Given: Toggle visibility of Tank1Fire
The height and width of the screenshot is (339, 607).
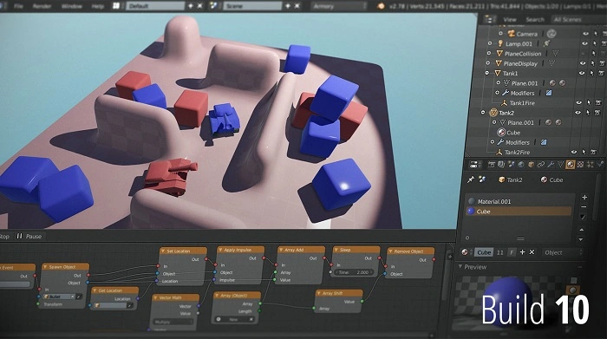Looking at the screenshot, I should coord(578,102).
